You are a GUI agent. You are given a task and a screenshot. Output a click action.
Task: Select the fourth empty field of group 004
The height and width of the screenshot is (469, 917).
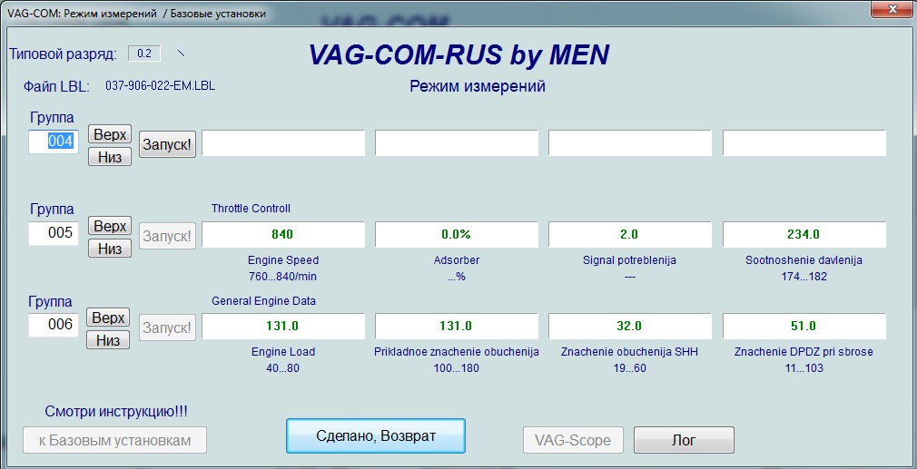pos(804,143)
